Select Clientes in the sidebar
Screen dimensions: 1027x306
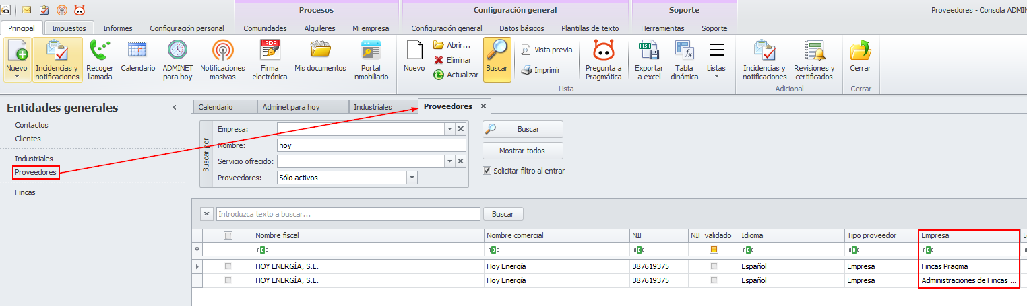(28, 139)
